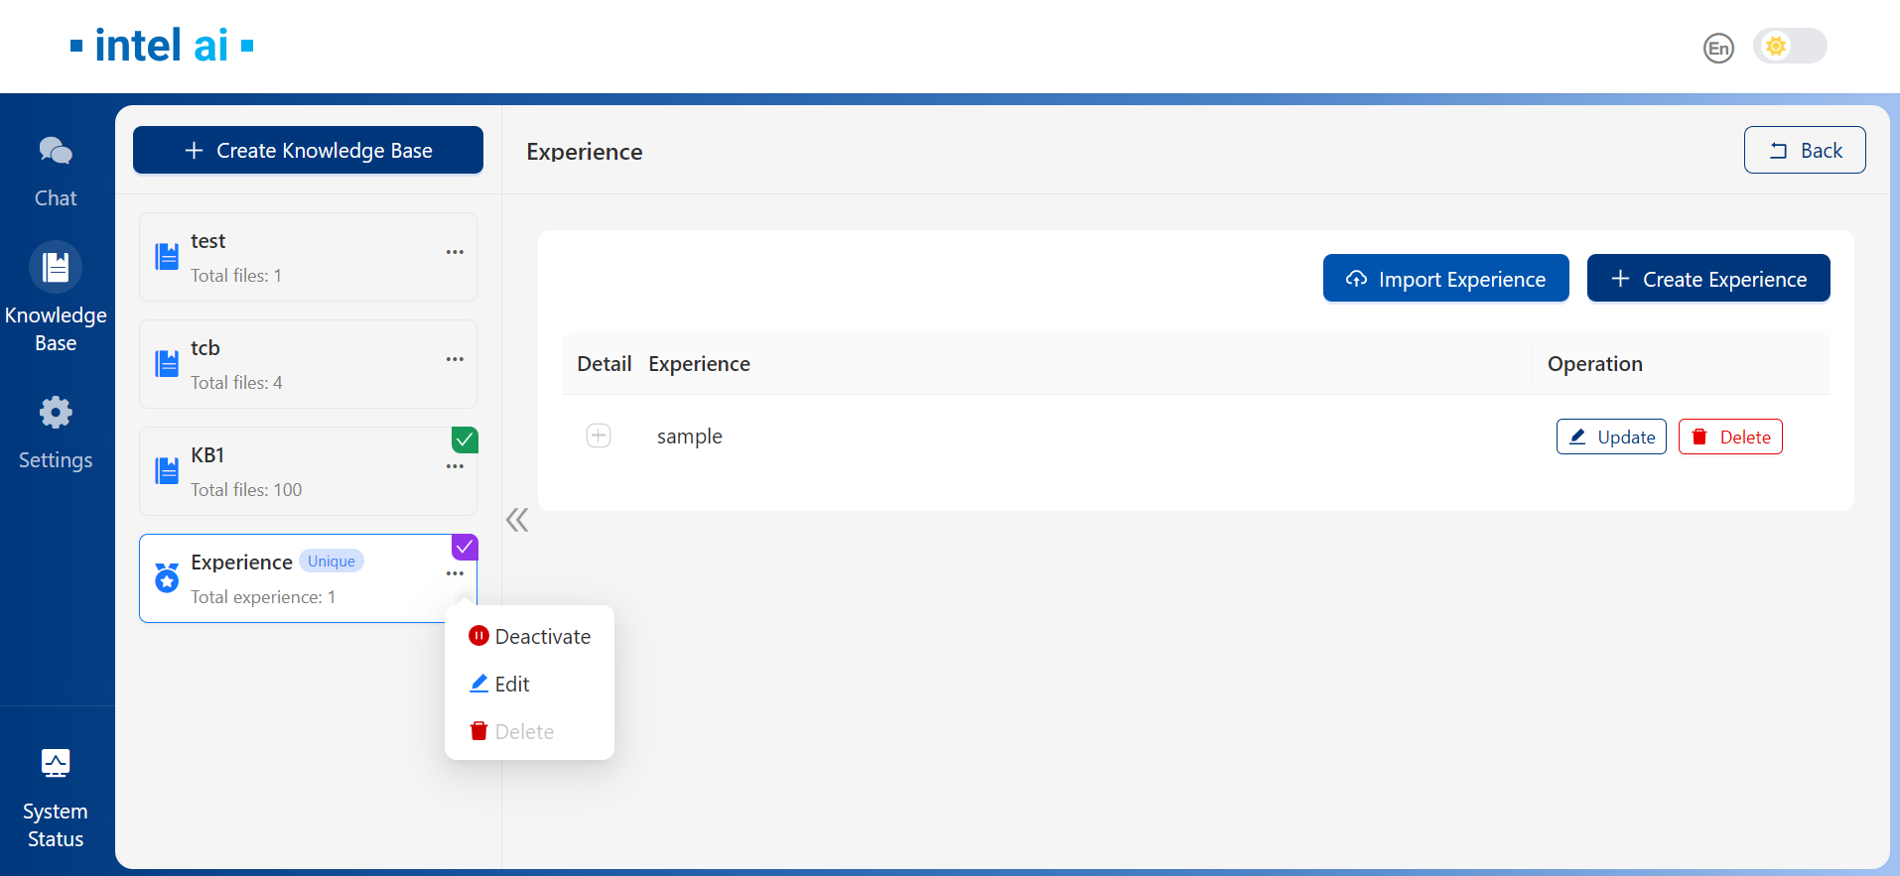Click the Knowledge Base sidebar icon
This screenshot has height=876, width=1900.
pyautogui.click(x=56, y=267)
